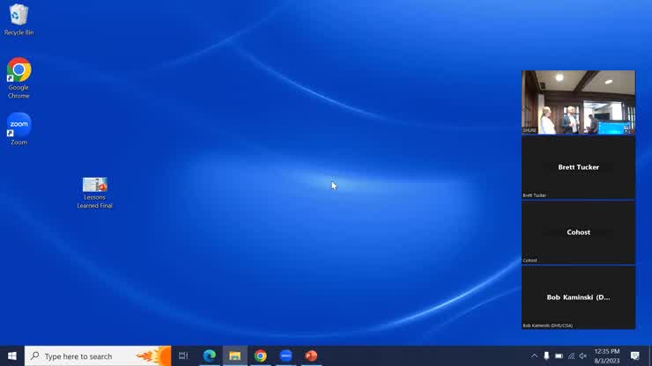Toggle the muted volume speaker icon
Viewport: 652px width, 366px height.
click(582, 355)
